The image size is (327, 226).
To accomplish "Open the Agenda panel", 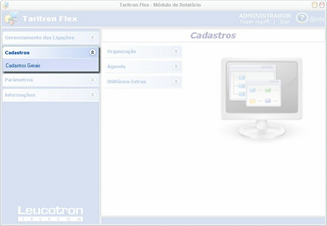I will pyautogui.click(x=144, y=67).
